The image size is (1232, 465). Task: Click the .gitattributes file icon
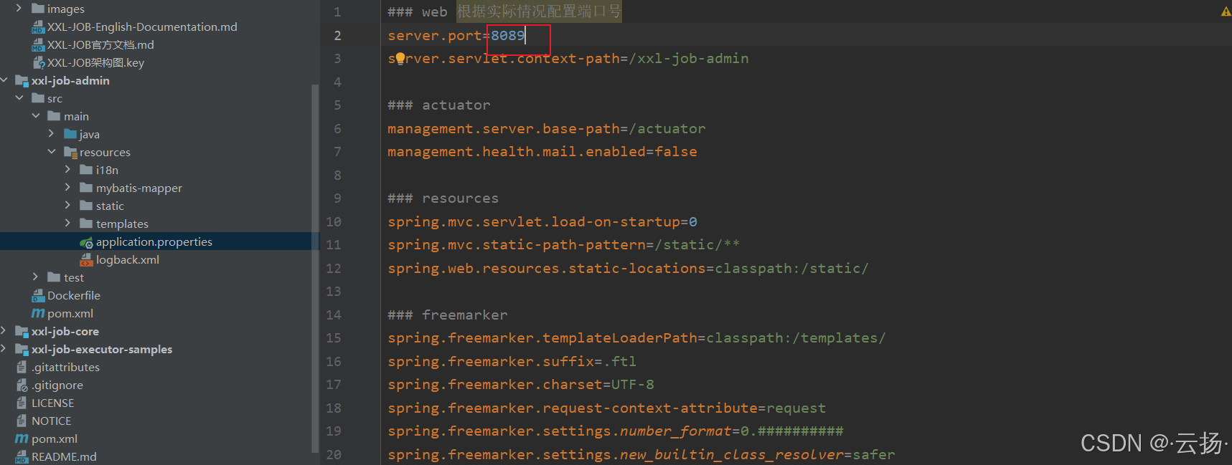pos(22,367)
